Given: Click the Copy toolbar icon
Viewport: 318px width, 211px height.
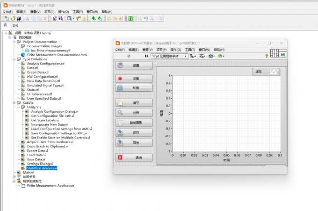Looking at the screenshot, I should 34,19.
